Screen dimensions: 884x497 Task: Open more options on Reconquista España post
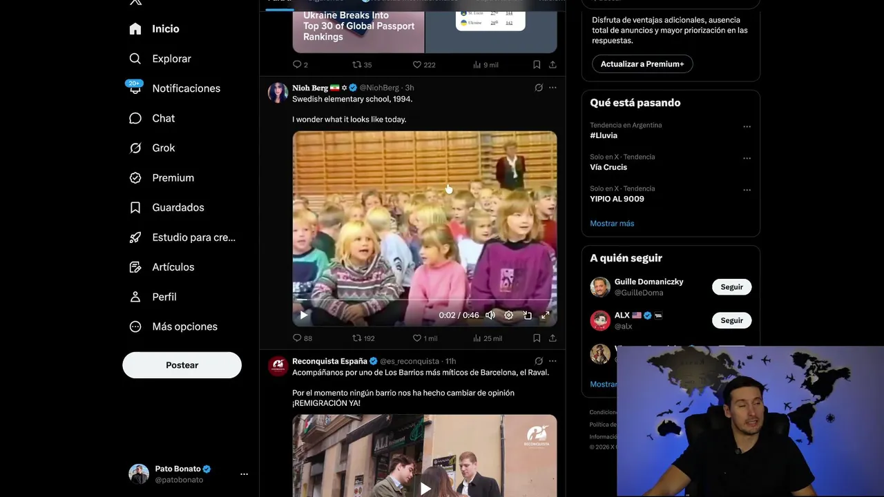tap(552, 361)
